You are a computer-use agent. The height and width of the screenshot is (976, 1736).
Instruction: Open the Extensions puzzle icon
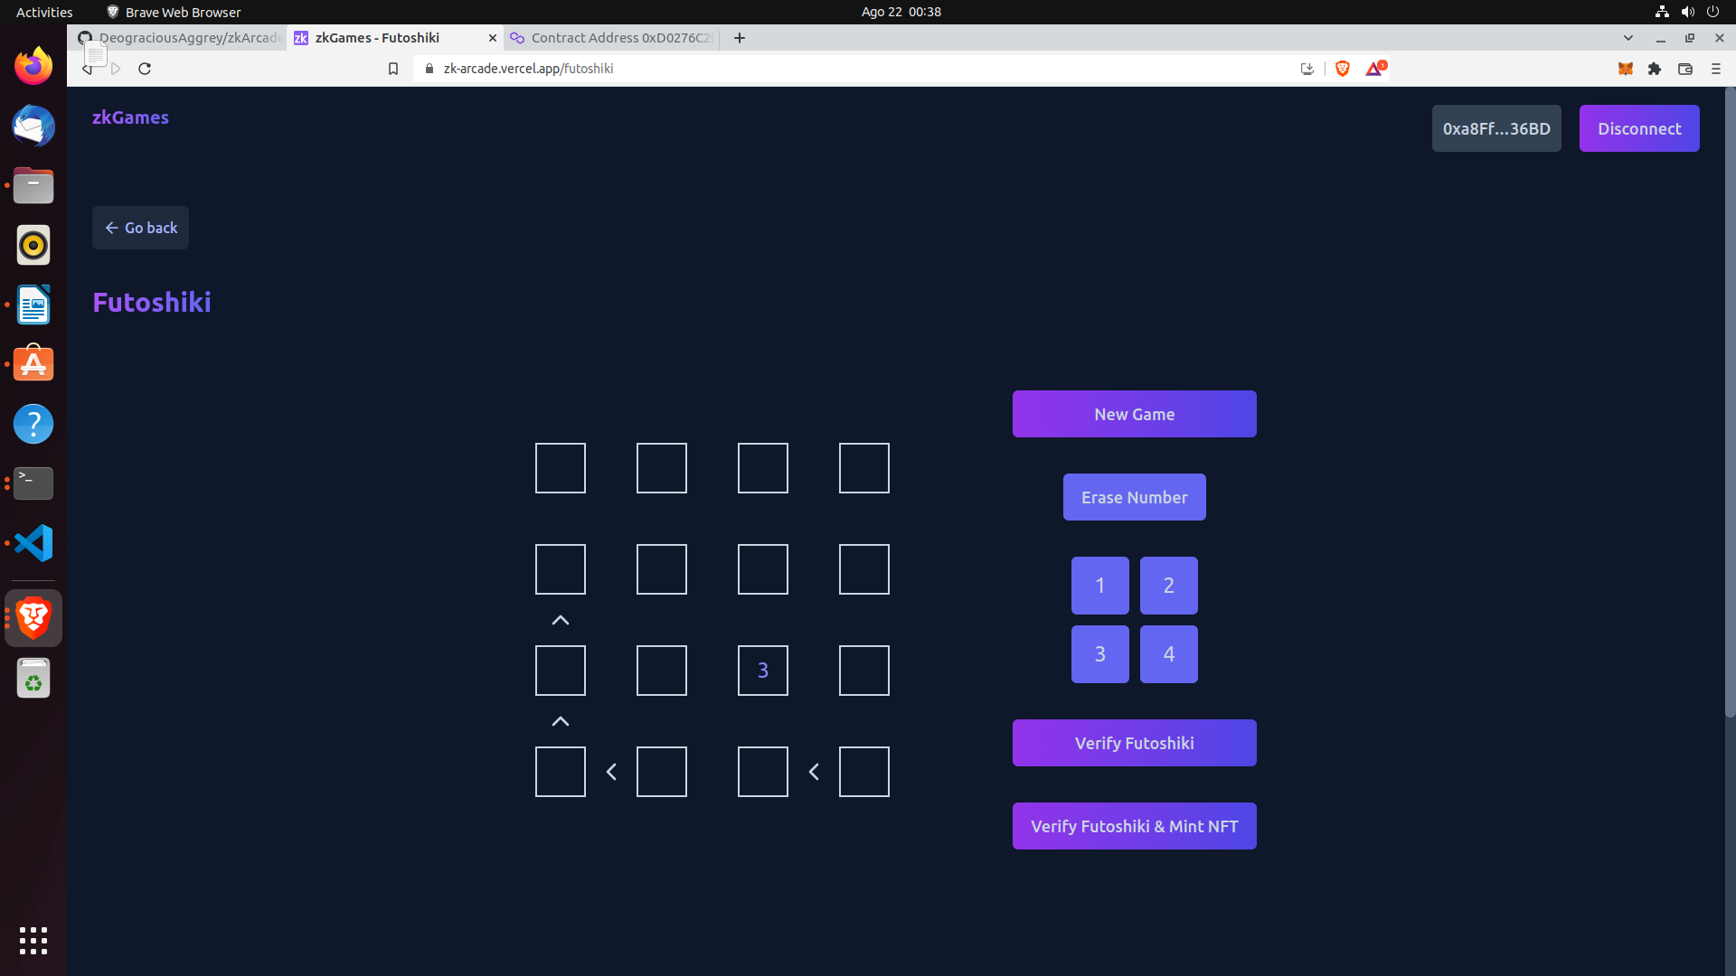[x=1655, y=69]
